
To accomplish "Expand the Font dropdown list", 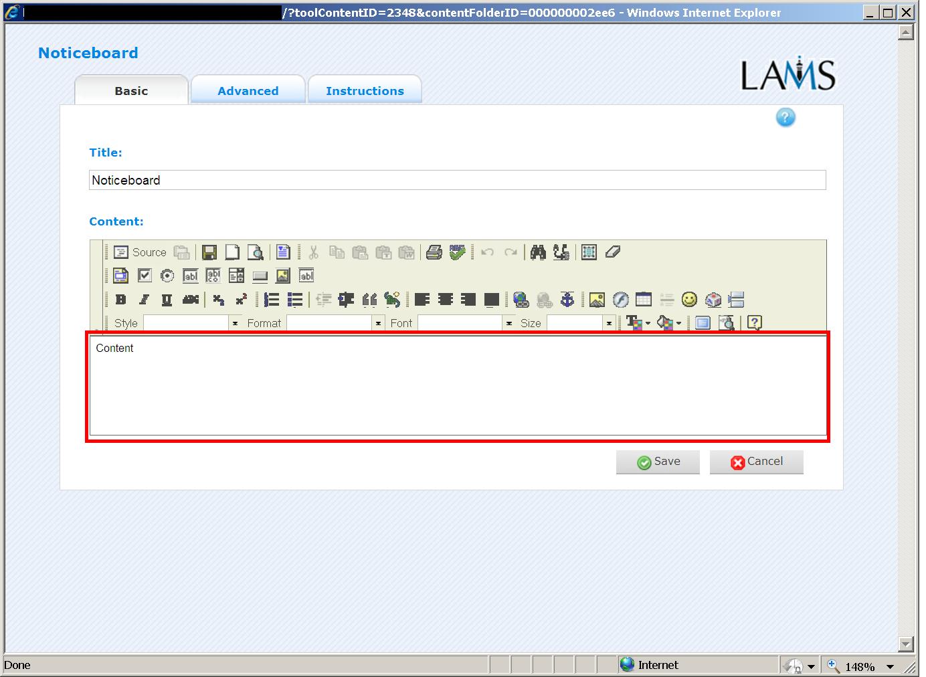I will tap(508, 323).
